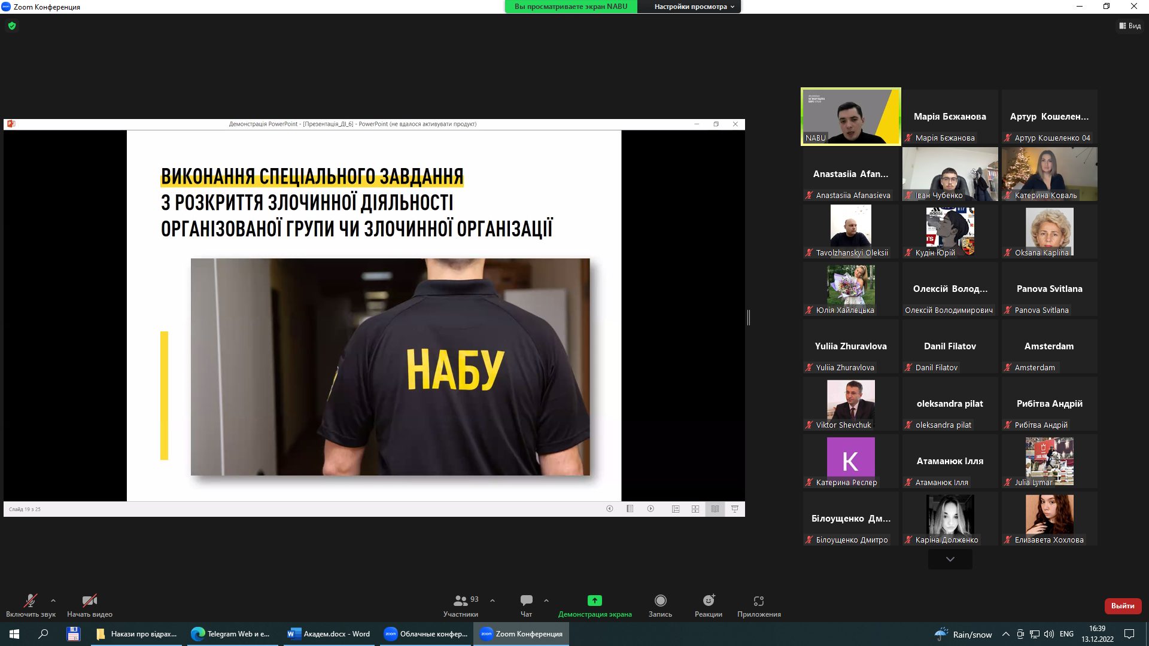Expand the chat options arrow
The width and height of the screenshot is (1149, 646).
(546, 601)
